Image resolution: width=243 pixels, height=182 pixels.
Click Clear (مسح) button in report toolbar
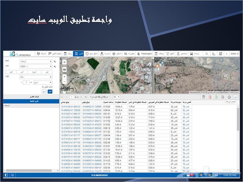click(x=236, y=97)
